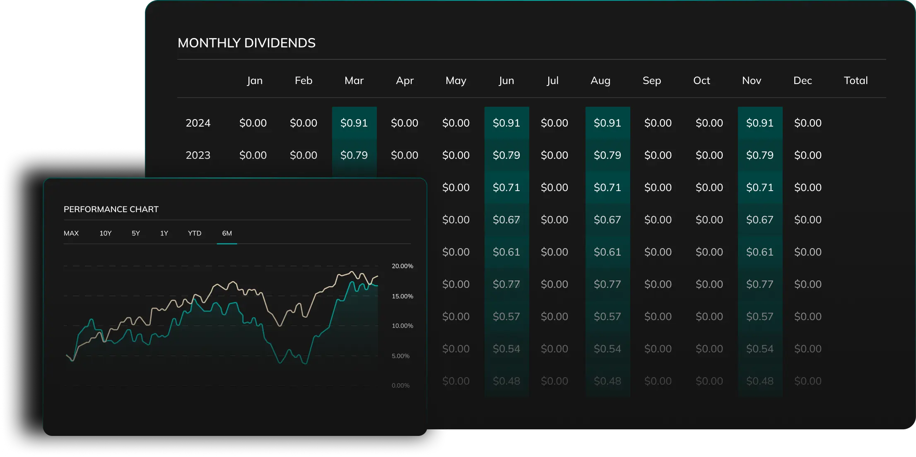Viewport: 916px width, 457px height.
Task: Click the Mar column header
Action: pyautogui.click(x=354, y=81)
